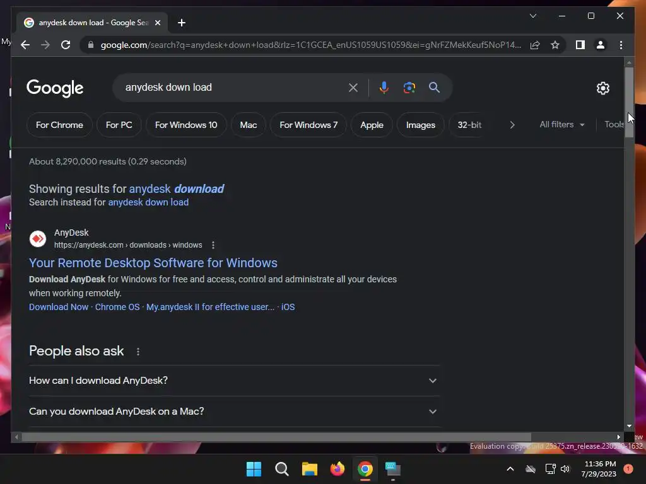
Task: Open My.anydesk II for effective user link
Action: (x=210, y=307)
